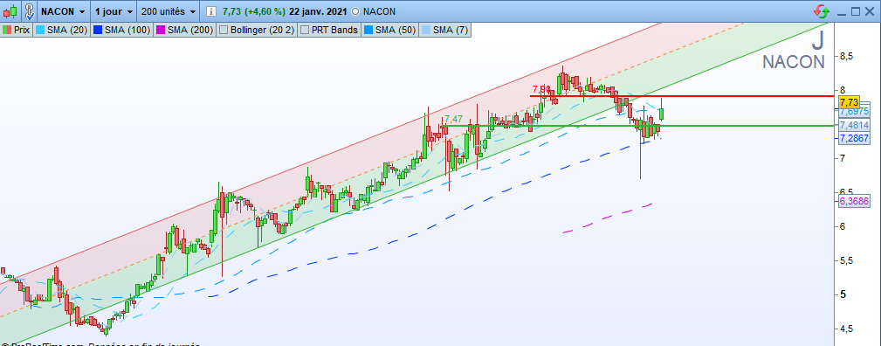Image resolution: width=881 pixels, height=346 pixels.
Task: Open the NACON instrument dropdown
Action: [x=64, y=11]
